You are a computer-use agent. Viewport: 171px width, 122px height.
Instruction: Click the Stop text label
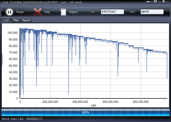(47, 12)
